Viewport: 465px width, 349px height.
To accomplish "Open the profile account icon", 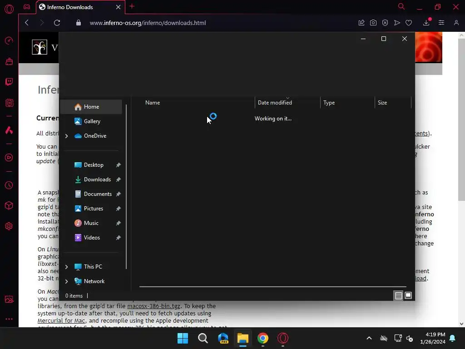I will tap(456, 23).
